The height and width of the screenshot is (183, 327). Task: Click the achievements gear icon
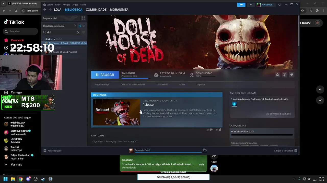[x=192, y=75]
